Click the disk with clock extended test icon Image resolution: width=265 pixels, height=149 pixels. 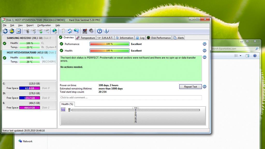click(33, 31)
